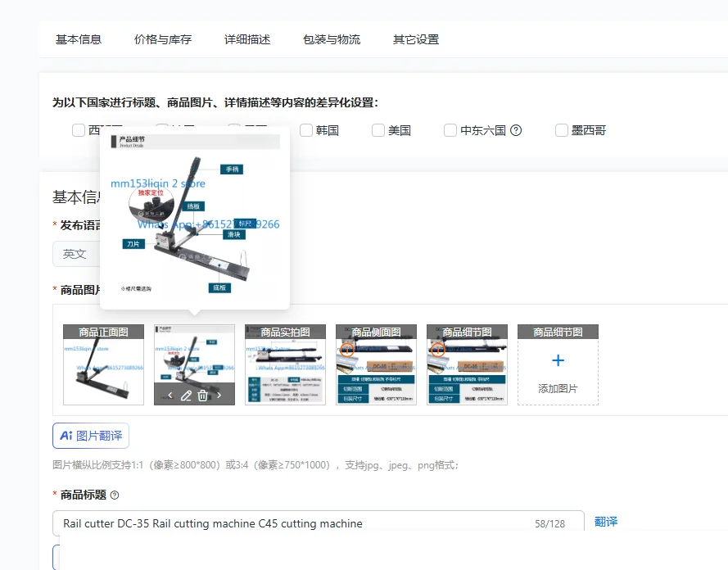Open the 价格与库存 tab
The width and height of the screenshot is (728, 570).
163,39
